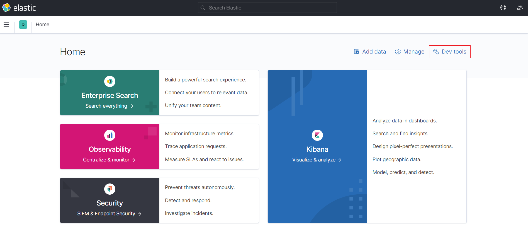The height and width of the screenshot is (232, 528).
Task: Click the arrow next to Visualize & analyze
Action: pyautogui.click(x=340, y=160)
